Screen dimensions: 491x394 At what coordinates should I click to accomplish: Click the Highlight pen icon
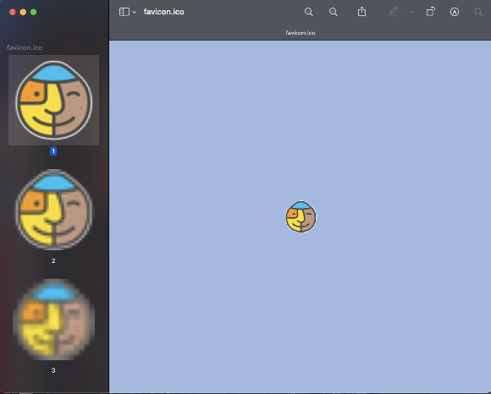pos(394,12)
